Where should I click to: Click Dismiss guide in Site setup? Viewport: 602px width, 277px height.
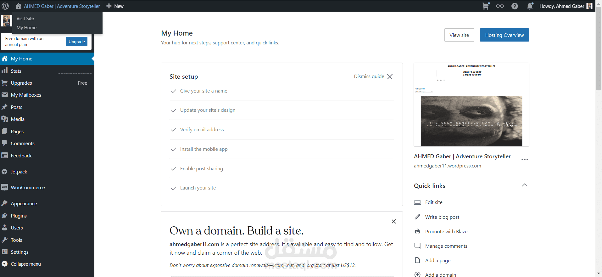373,76
